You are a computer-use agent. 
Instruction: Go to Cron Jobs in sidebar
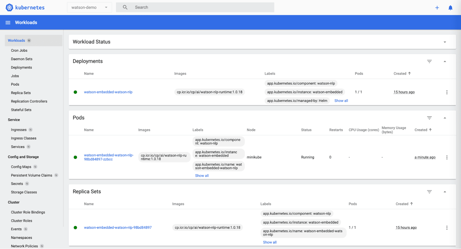click(x=19, y=50)
